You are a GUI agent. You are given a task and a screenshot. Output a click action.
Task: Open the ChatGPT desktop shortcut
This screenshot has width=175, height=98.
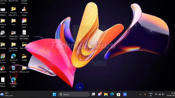[3, 34]
